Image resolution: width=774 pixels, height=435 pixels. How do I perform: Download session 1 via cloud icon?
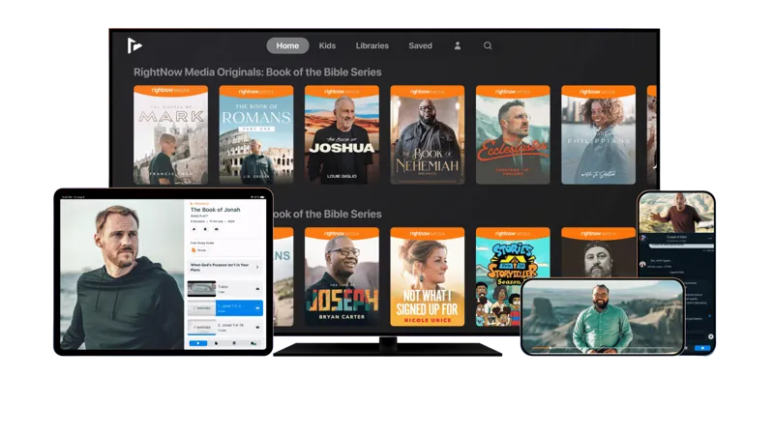[257, 307]
